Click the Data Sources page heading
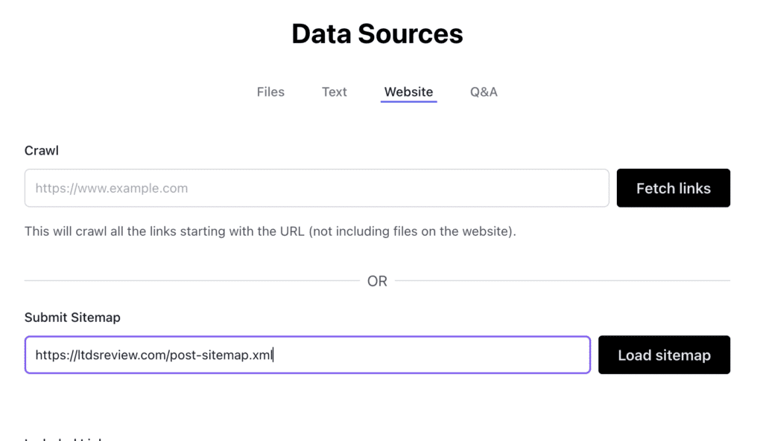Viewport: 763px width, 441px height. click(x=377, y=33)
